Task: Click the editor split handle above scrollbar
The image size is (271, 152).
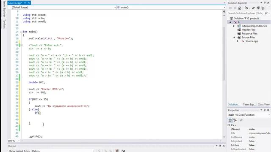Action: (x=224, y=11)
